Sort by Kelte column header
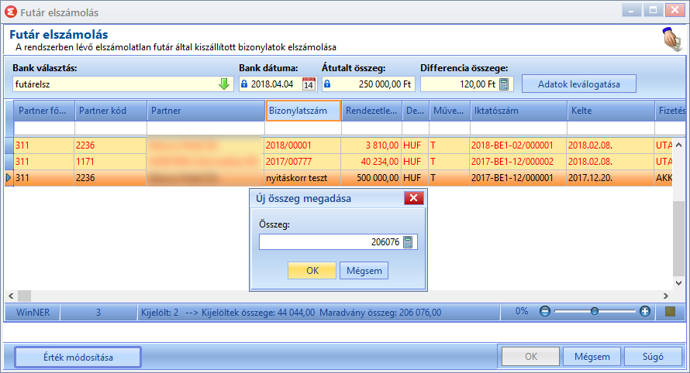Screen dimensions: 690x373 [611, 111]
